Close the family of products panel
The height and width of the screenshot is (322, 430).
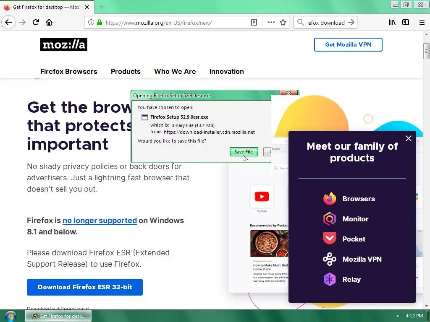point(408,138)
